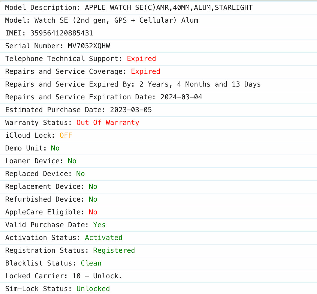
Task: Click the Serial Number MV7052XQHW
Action: click(89, 46)
